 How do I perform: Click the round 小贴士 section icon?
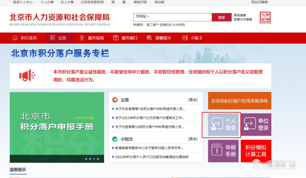pos(115,139)
